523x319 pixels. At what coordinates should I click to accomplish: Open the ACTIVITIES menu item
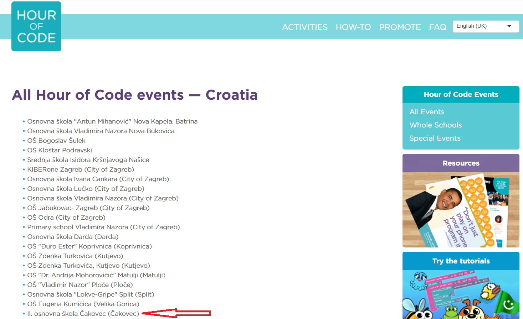pyautogui.click(x=305, y=27)
